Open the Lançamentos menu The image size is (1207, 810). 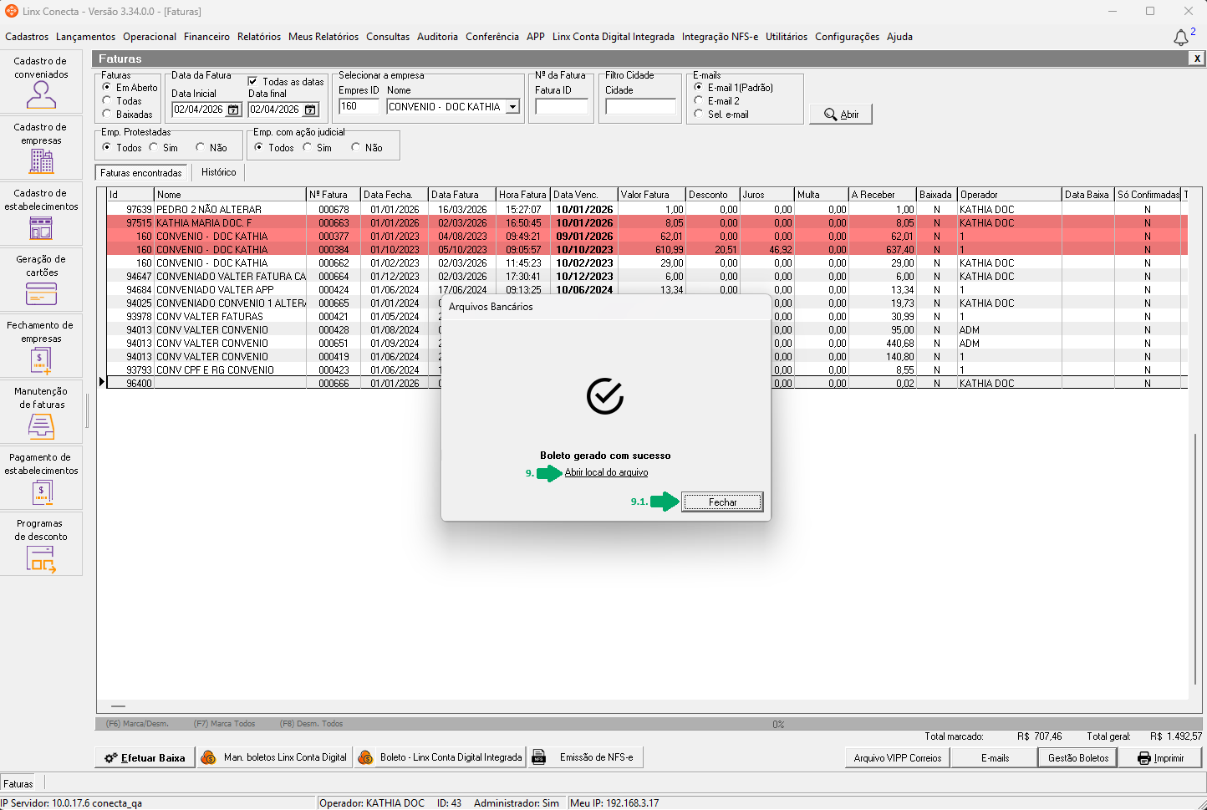coord(85,37)
